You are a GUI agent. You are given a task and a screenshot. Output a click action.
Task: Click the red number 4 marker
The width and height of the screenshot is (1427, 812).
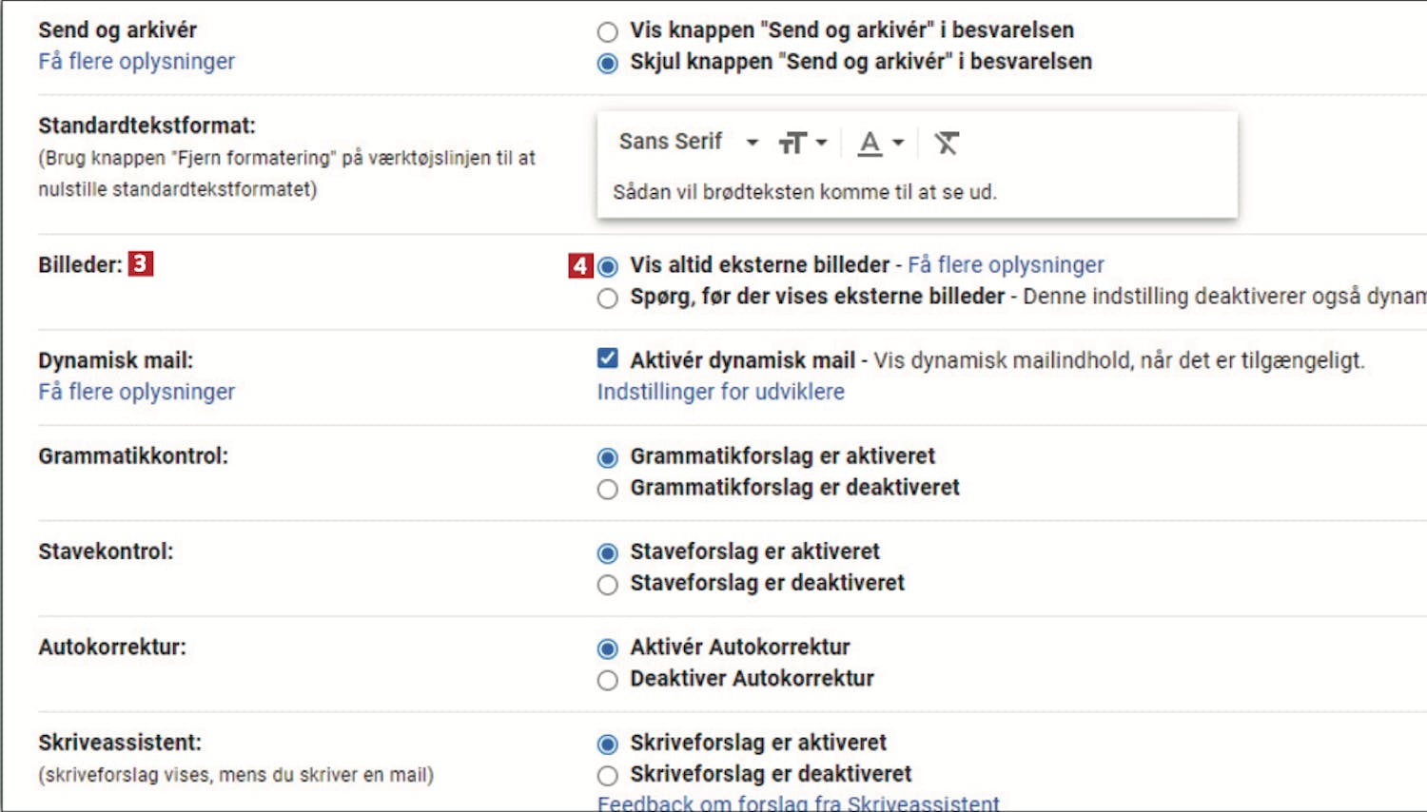point(580,265)
